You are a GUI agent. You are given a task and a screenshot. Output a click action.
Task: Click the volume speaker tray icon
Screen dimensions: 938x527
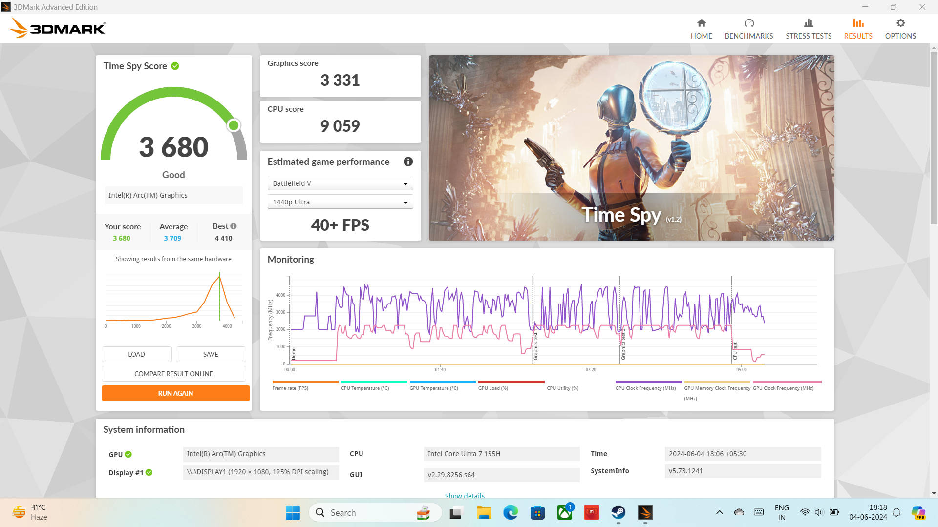(x=819, y=512)
